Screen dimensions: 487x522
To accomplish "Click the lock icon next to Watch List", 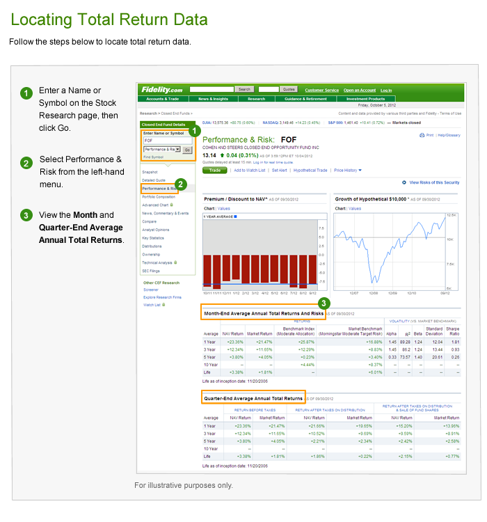I will tap(162, 304).
